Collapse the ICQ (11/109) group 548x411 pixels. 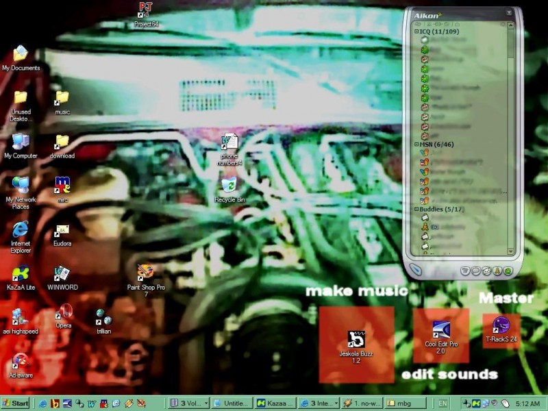pos(416,32)
